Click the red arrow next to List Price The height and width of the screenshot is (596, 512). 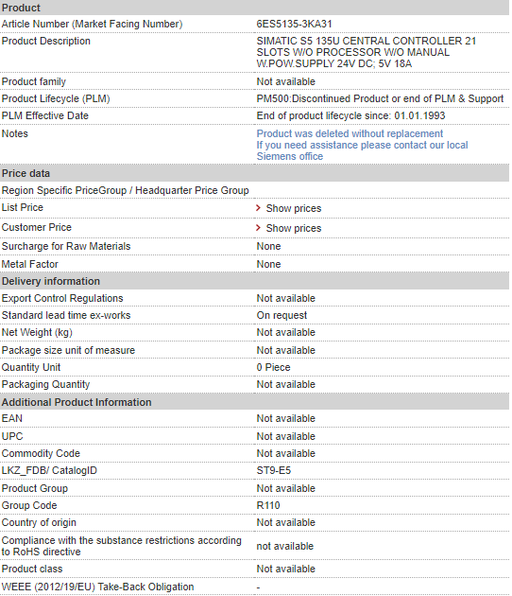click(259, 208)
